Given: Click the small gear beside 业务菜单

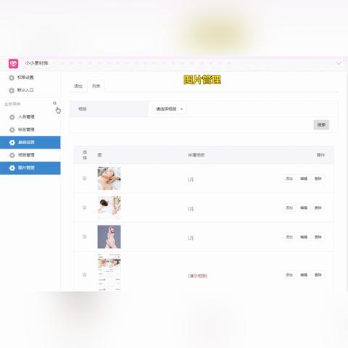Looking at the screenshot, I should [x=54, y=103].
